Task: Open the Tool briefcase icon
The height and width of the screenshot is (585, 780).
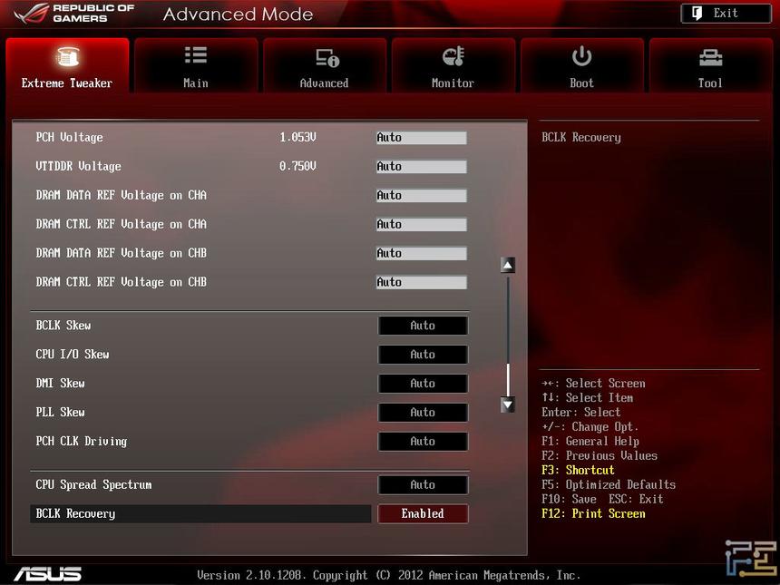Action: click(x=710, y=56)
